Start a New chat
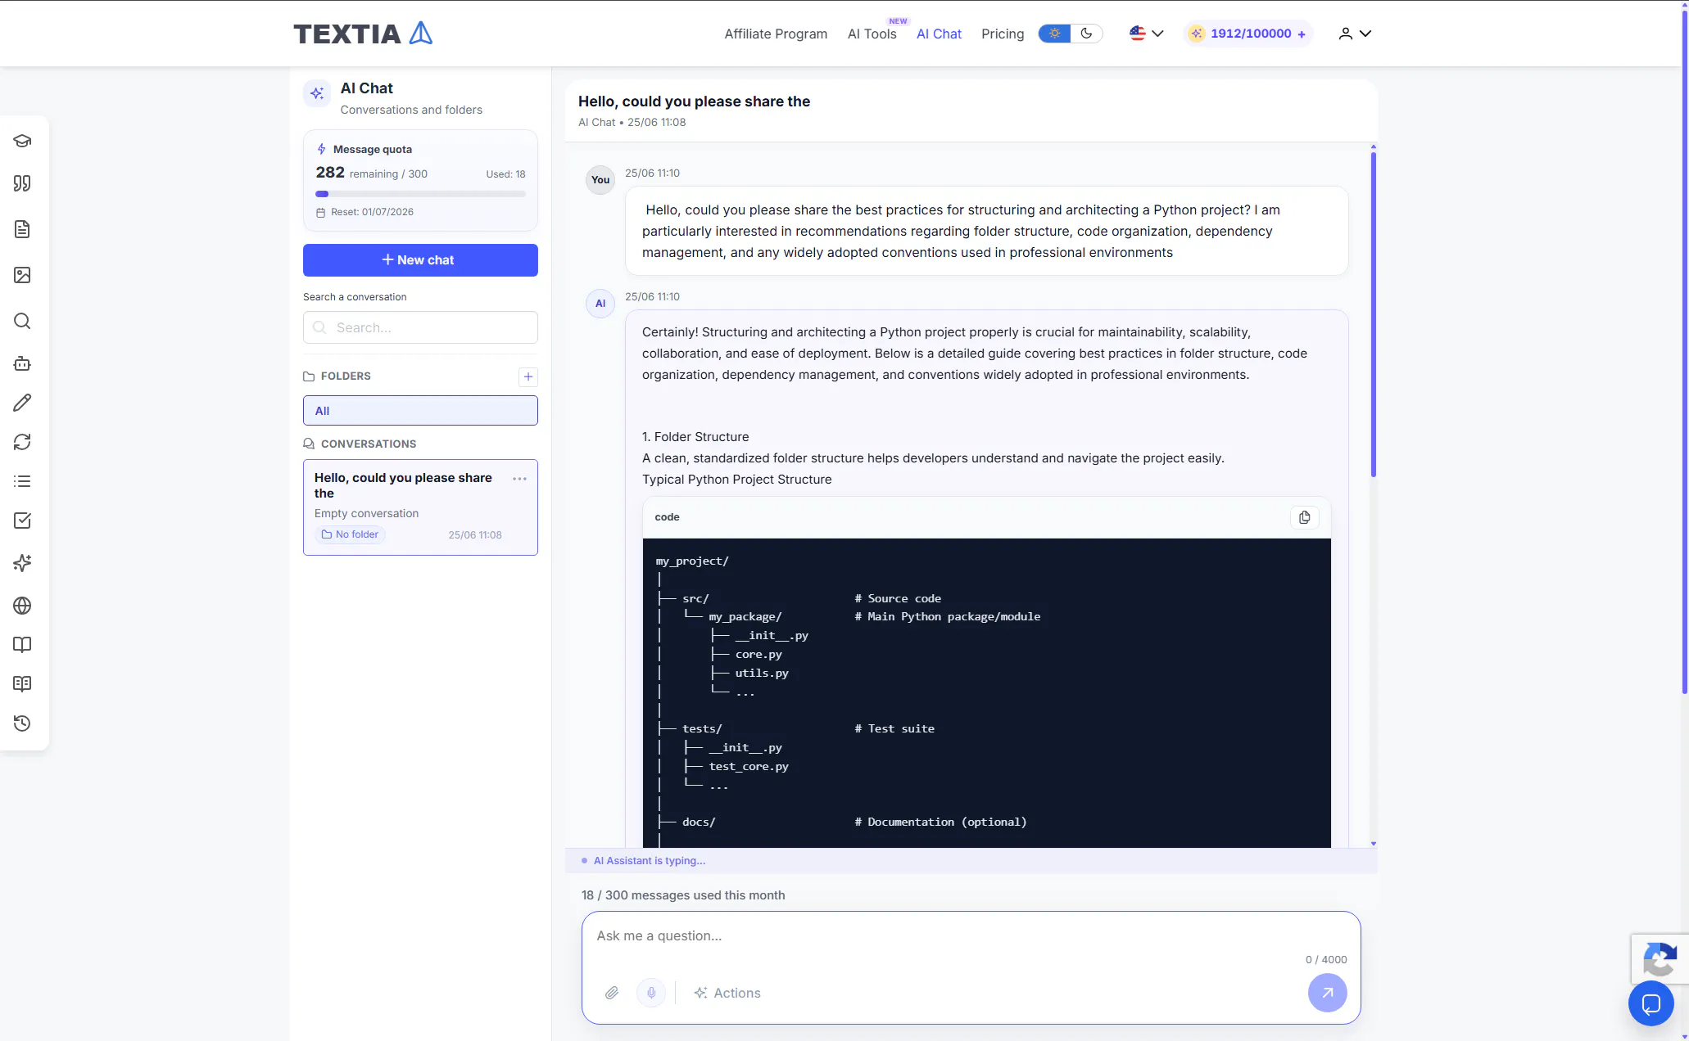The image size is (1689, 1041). coord(420,260)
